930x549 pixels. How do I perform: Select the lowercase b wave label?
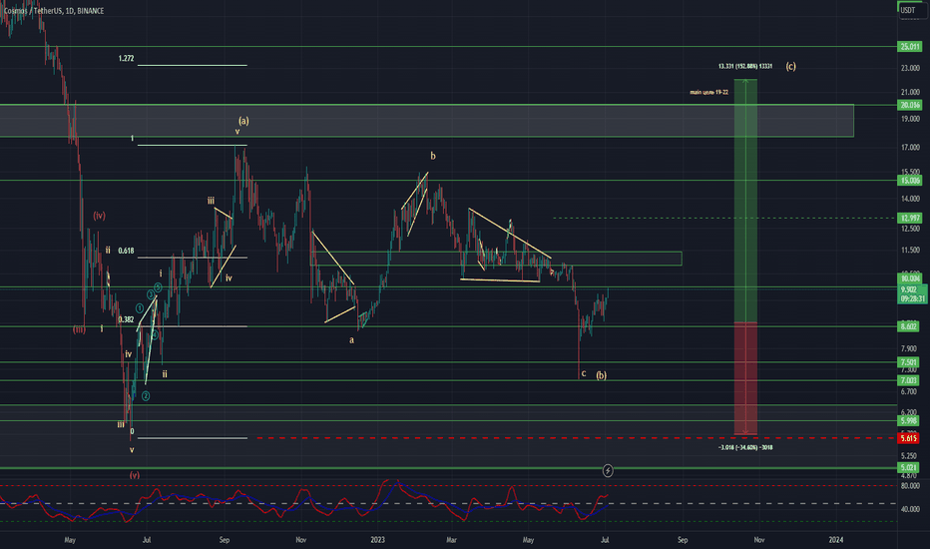[433, 156]
